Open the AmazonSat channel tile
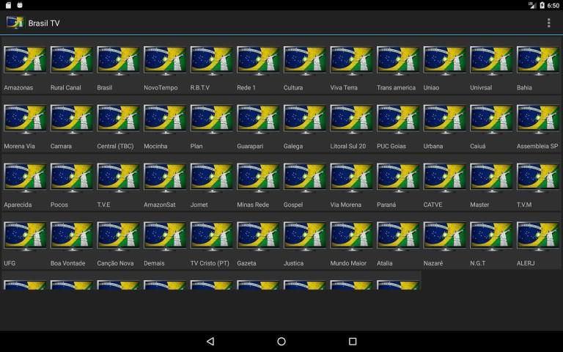 pos(164,179)
